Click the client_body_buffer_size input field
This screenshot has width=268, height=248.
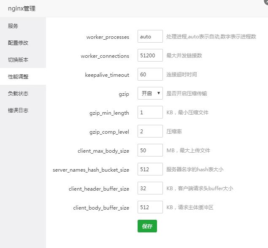[150, 207]
